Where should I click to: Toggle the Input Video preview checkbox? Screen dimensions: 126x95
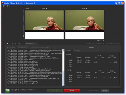click(93, 43)
